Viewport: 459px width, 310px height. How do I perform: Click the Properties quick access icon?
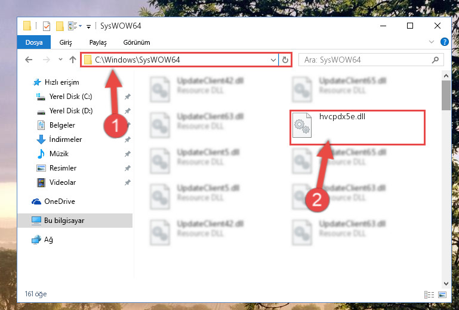click(x=46, y=26)
